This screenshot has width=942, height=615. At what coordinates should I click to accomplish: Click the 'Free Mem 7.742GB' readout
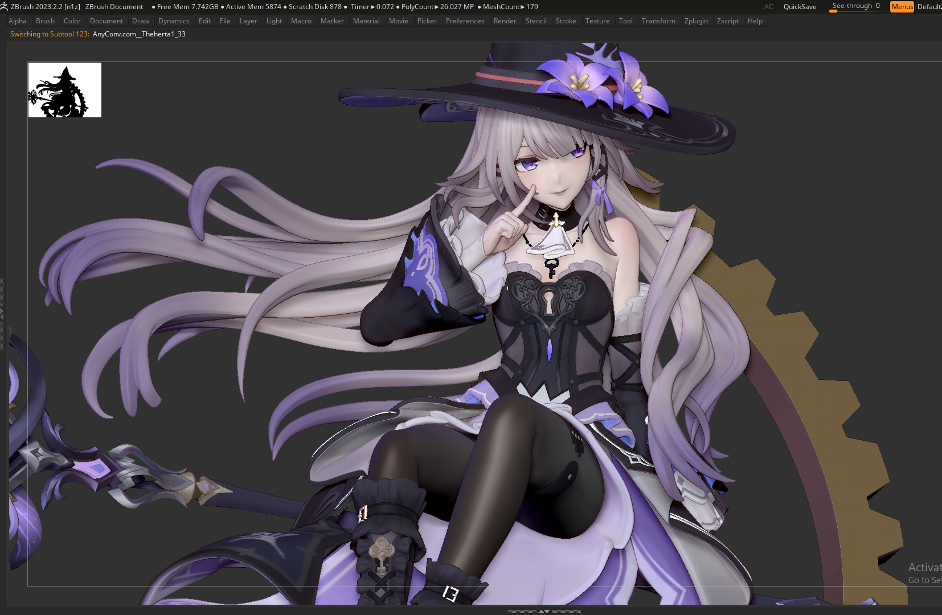pos(187,7)
